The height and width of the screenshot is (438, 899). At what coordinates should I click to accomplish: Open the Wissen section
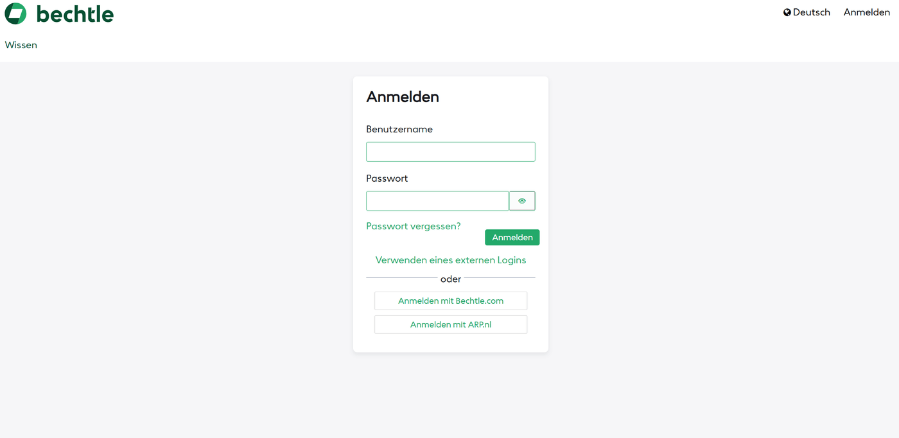click(x=21, y=45)
